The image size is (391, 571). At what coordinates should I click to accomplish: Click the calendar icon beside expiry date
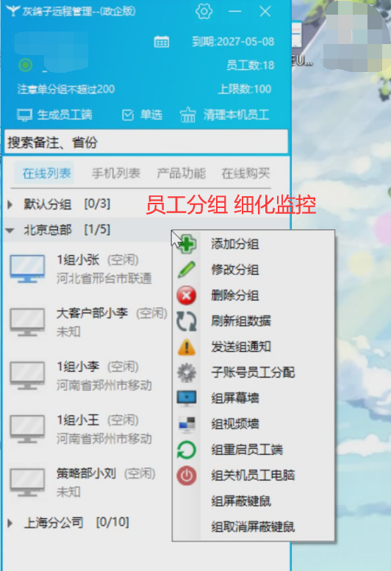click(161, 42)
